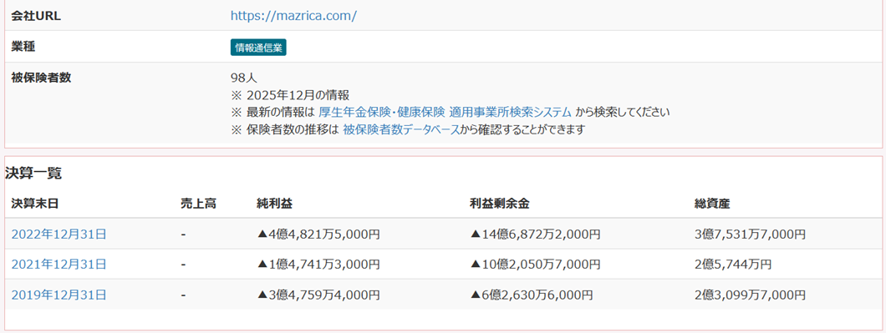
Task: Click the 情報通信業 industry tag
Action: click(x=259, y=48)
